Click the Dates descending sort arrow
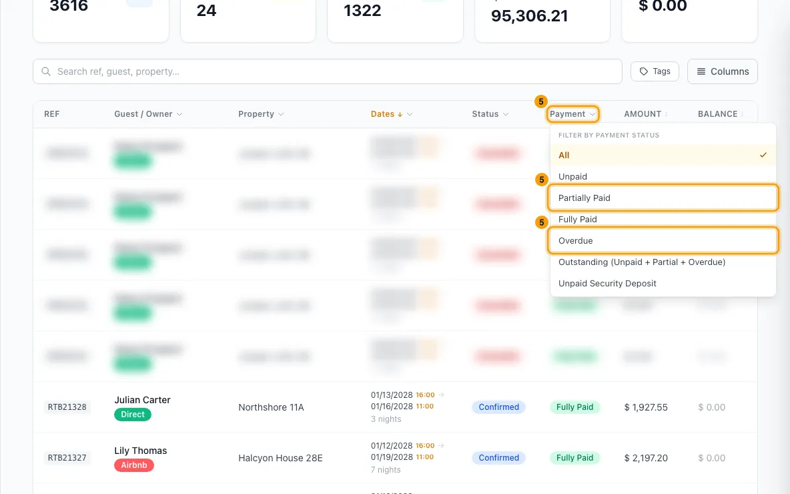Image resolution: width=790 pixels, height=494 pixels. (x=400, y=114)
